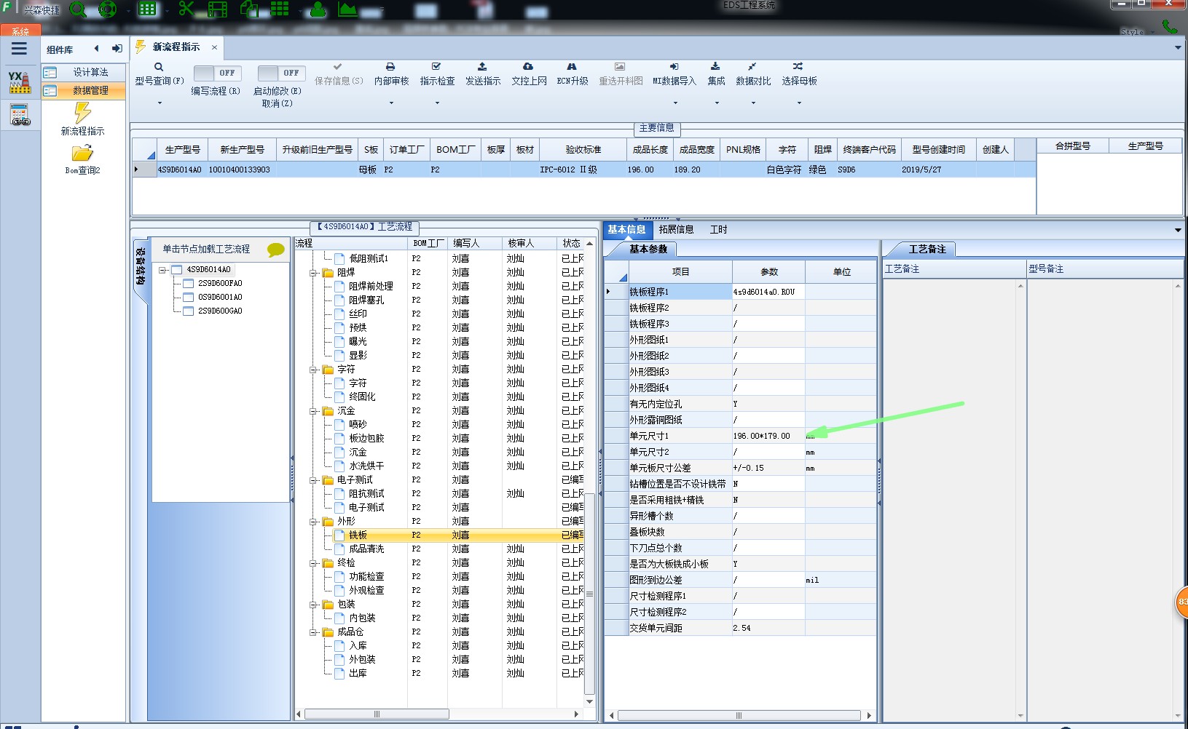Open 新流程指示 lightning icon in component library
The width and height of the screenshot is (1188, 729).
82,113
